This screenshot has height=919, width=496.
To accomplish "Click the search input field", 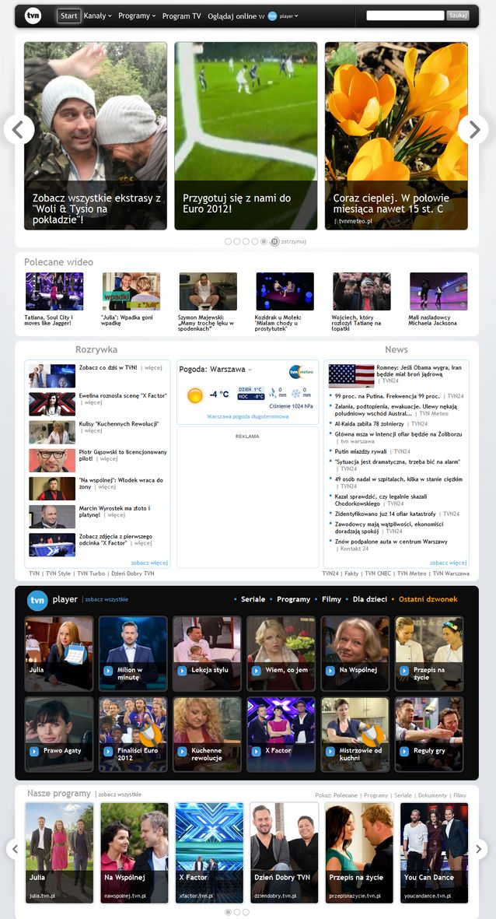I will [x=405, y=16].
